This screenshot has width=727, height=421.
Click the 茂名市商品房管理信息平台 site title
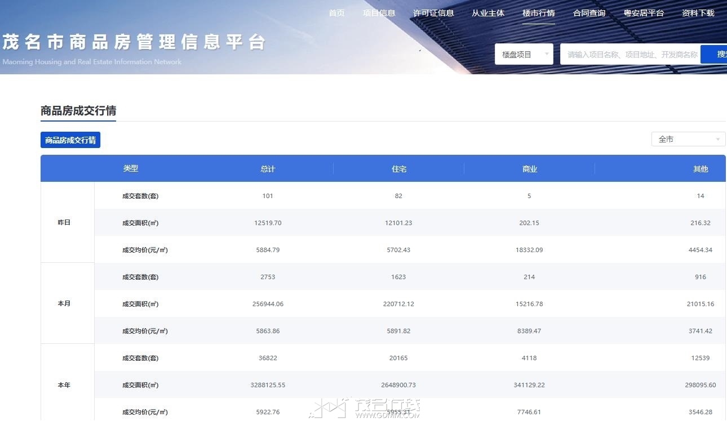134,42
